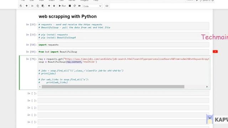Click the commented 'print(web_links)' line
The height and width of the screenshot is (128, 228).
53,82
